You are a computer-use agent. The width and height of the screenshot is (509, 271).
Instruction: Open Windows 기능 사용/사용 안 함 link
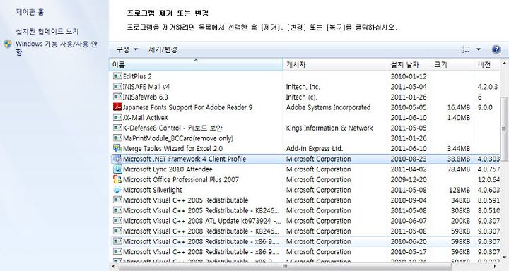tap(57, 48)
